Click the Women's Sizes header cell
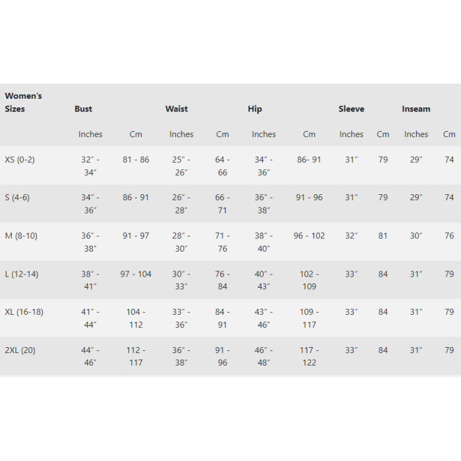 [x=23, y=102]
